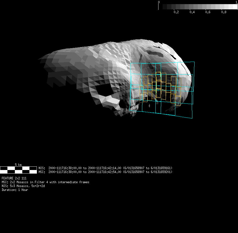Click the darkest swatch of the grayscale colorbar

[x=165, y=7]
